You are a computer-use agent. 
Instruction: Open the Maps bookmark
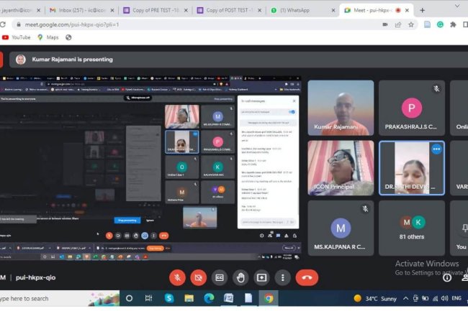pyautogui.click(x=48, y=37)
